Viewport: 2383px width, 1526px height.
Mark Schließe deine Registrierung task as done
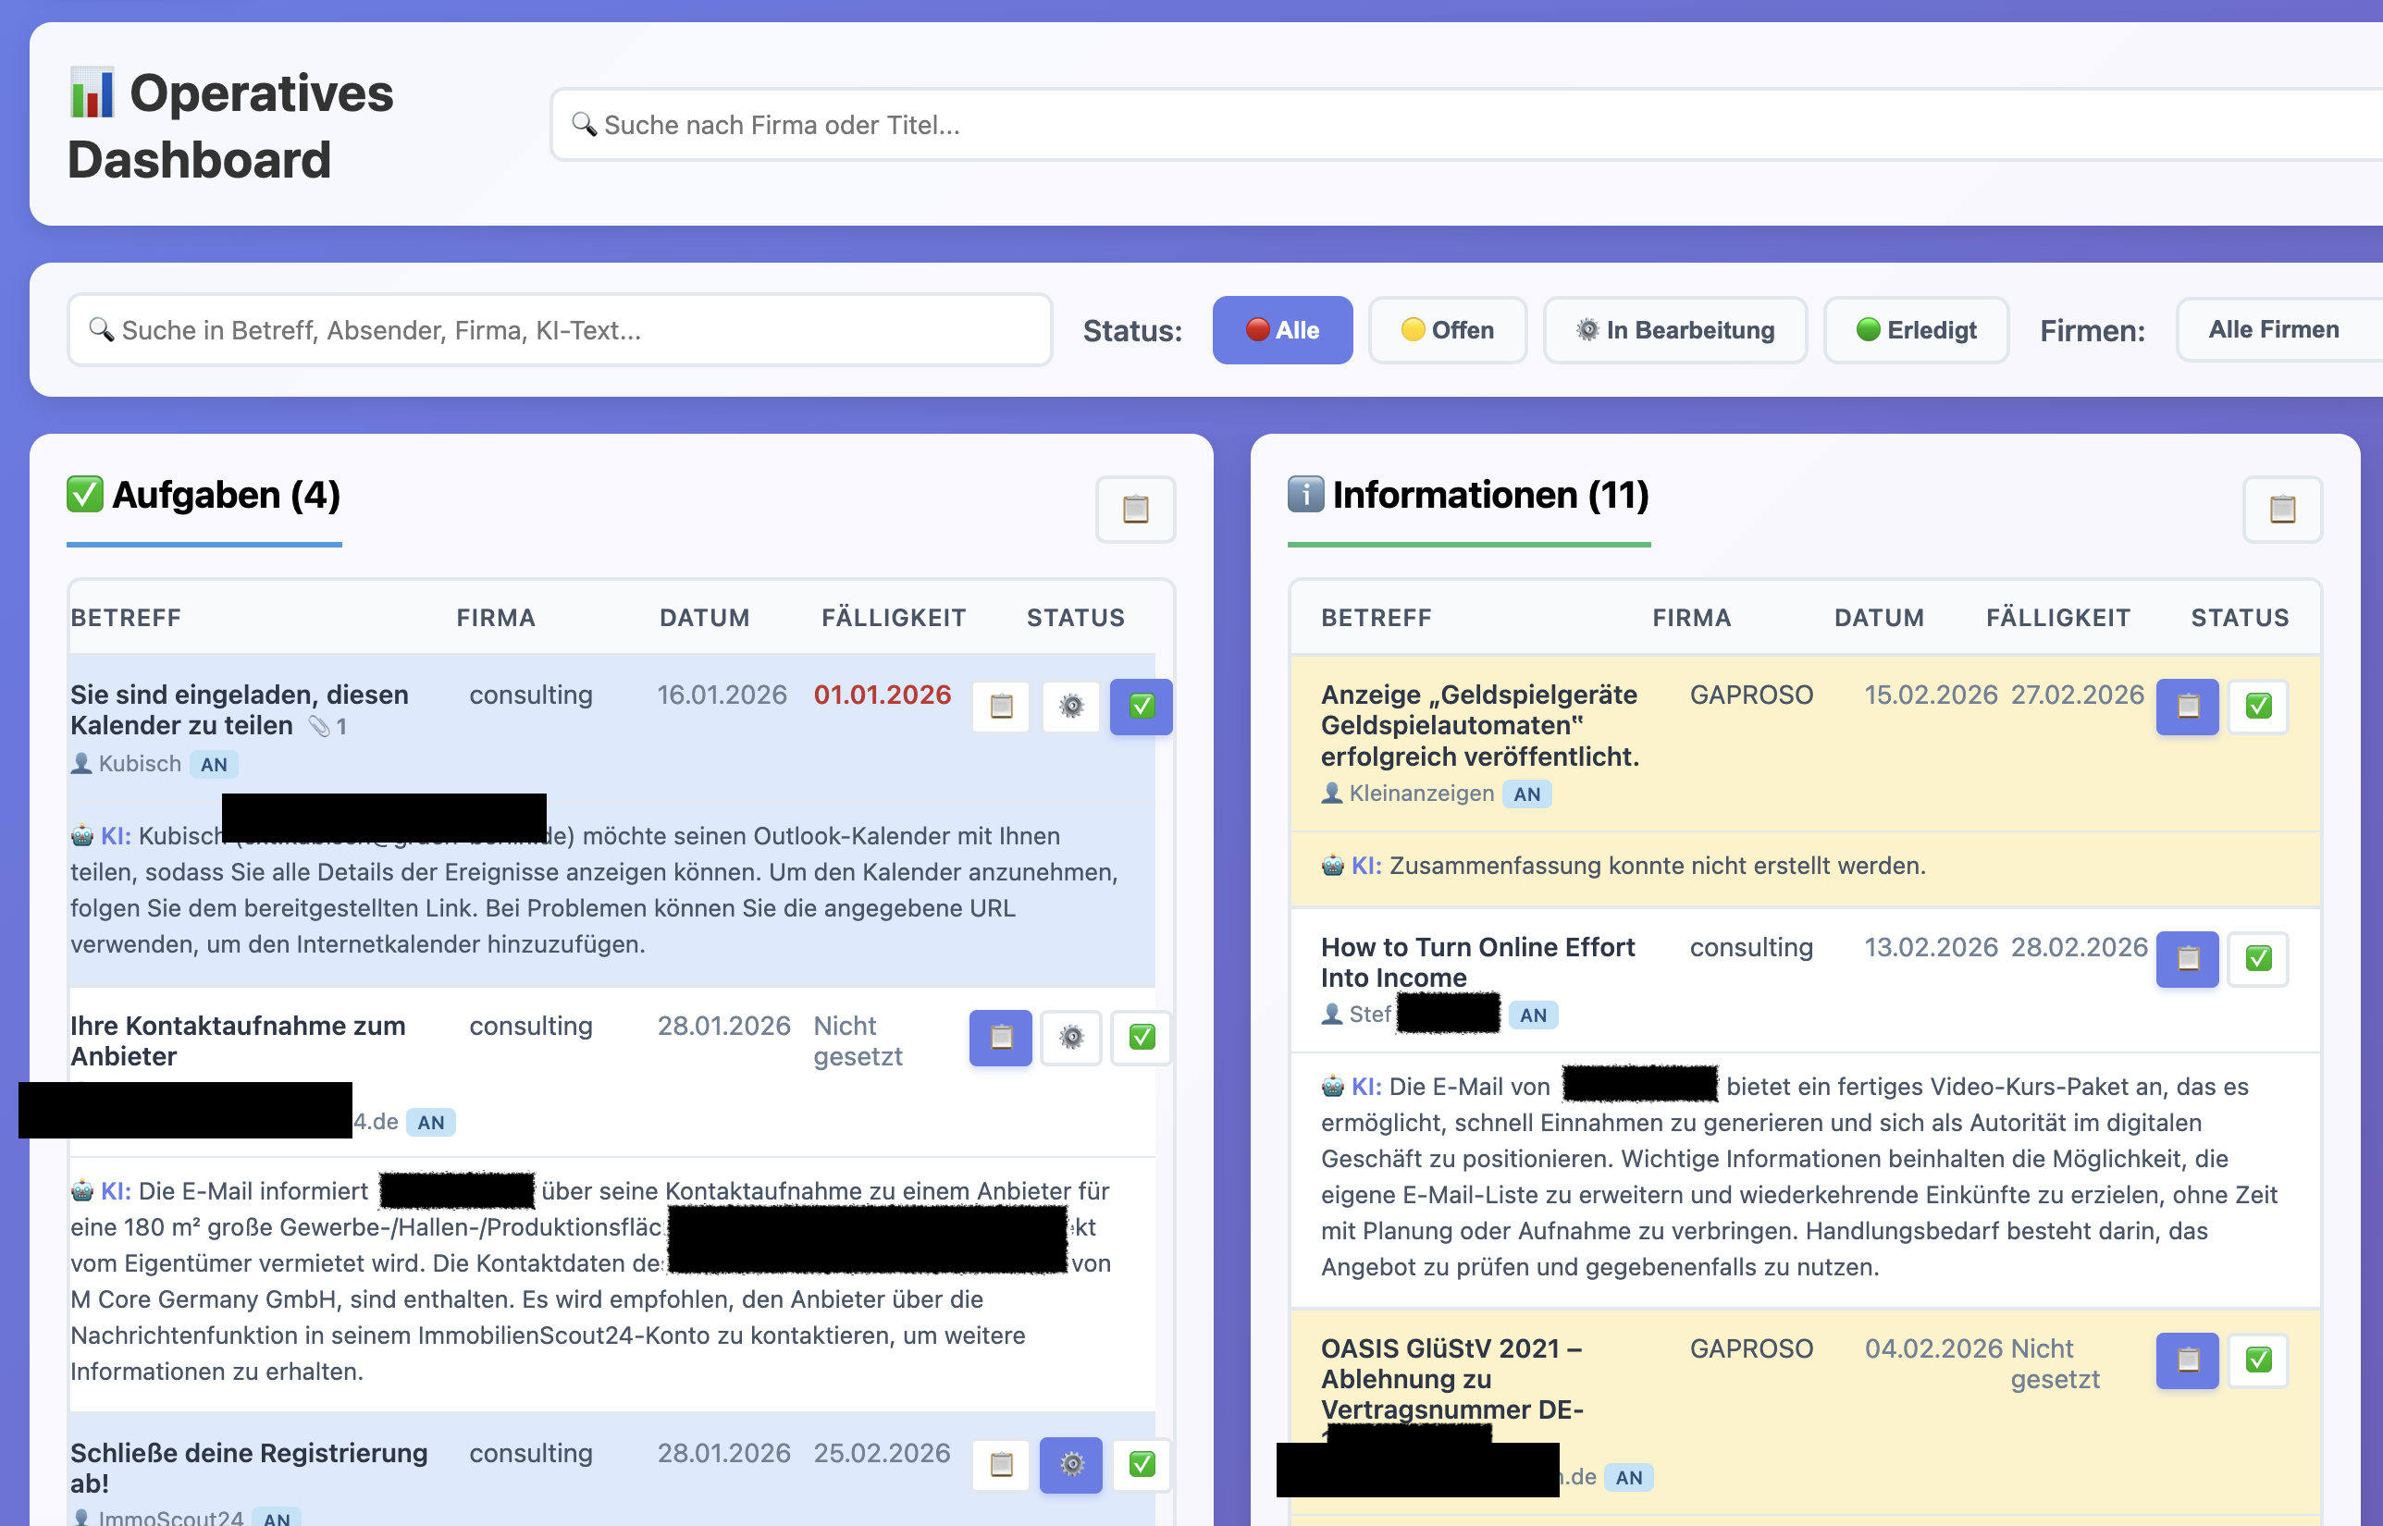click(1142, 1465)
